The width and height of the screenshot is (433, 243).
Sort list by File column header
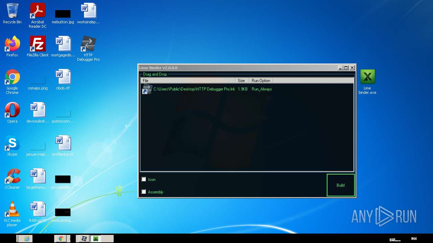click(188, 81)
